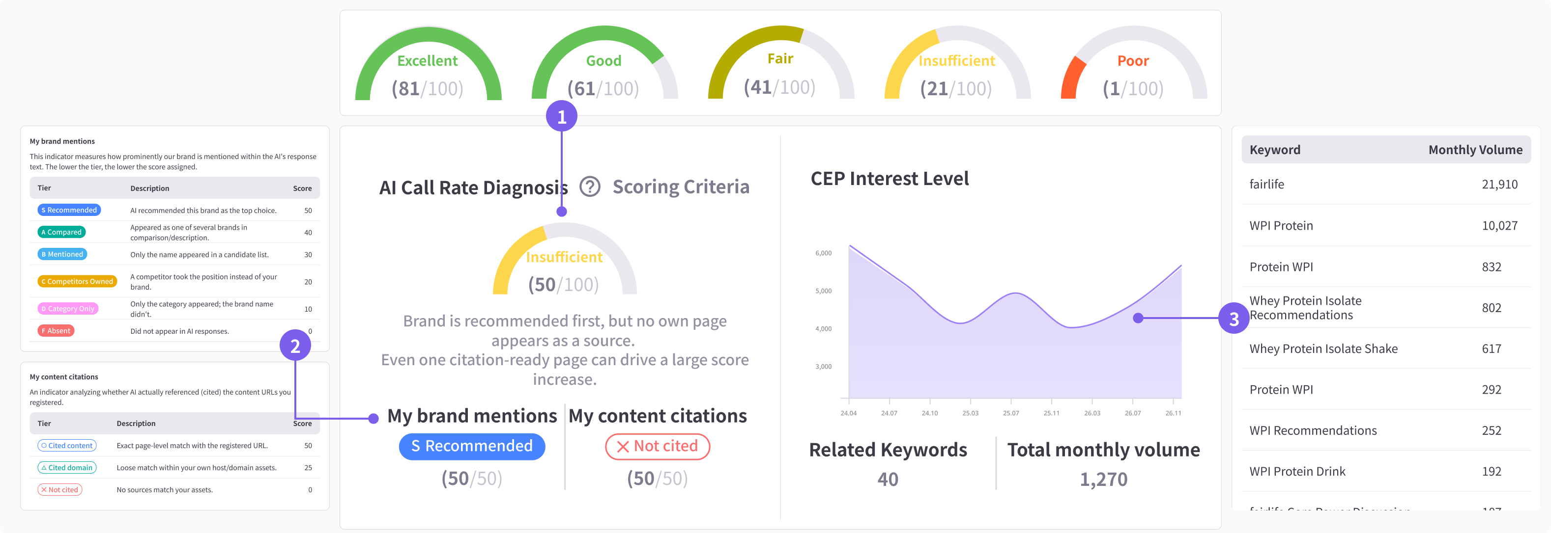The width and height of the screenshot is (1551, 533).
Task: Click the Not cited red badge under content citations
Action: [x=658, y=446]
